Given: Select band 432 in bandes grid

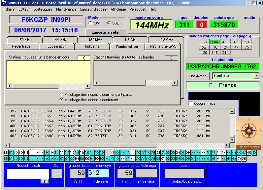Looking at the screenshot, I should tap(225, 42).
